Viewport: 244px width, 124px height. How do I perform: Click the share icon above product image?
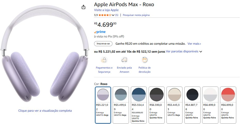point(83,7)
